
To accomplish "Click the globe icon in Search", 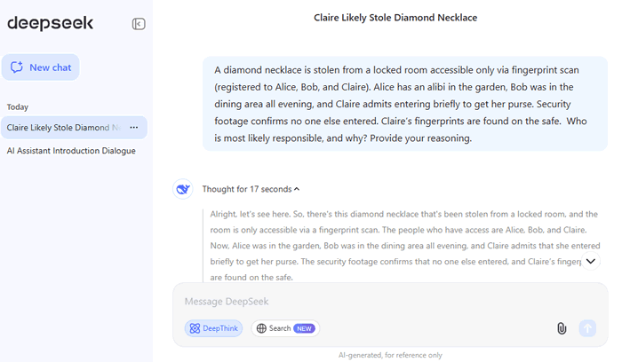I will (x=261, y=328).
